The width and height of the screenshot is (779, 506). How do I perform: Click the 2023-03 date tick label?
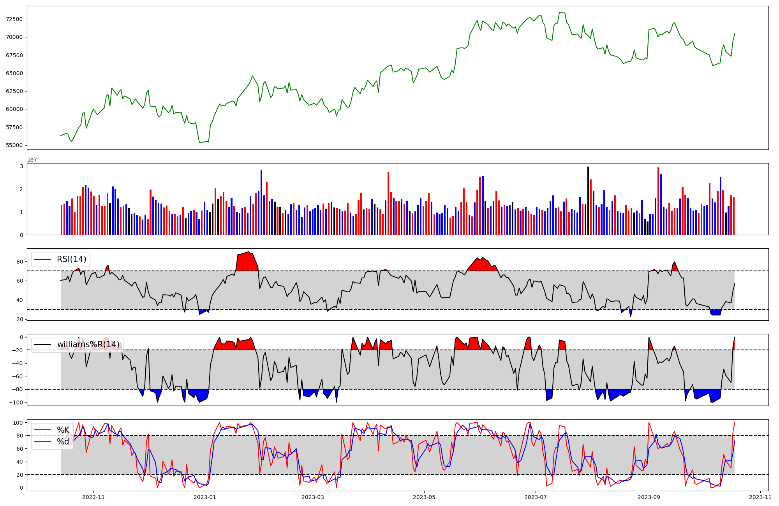[x=312, y=497]
